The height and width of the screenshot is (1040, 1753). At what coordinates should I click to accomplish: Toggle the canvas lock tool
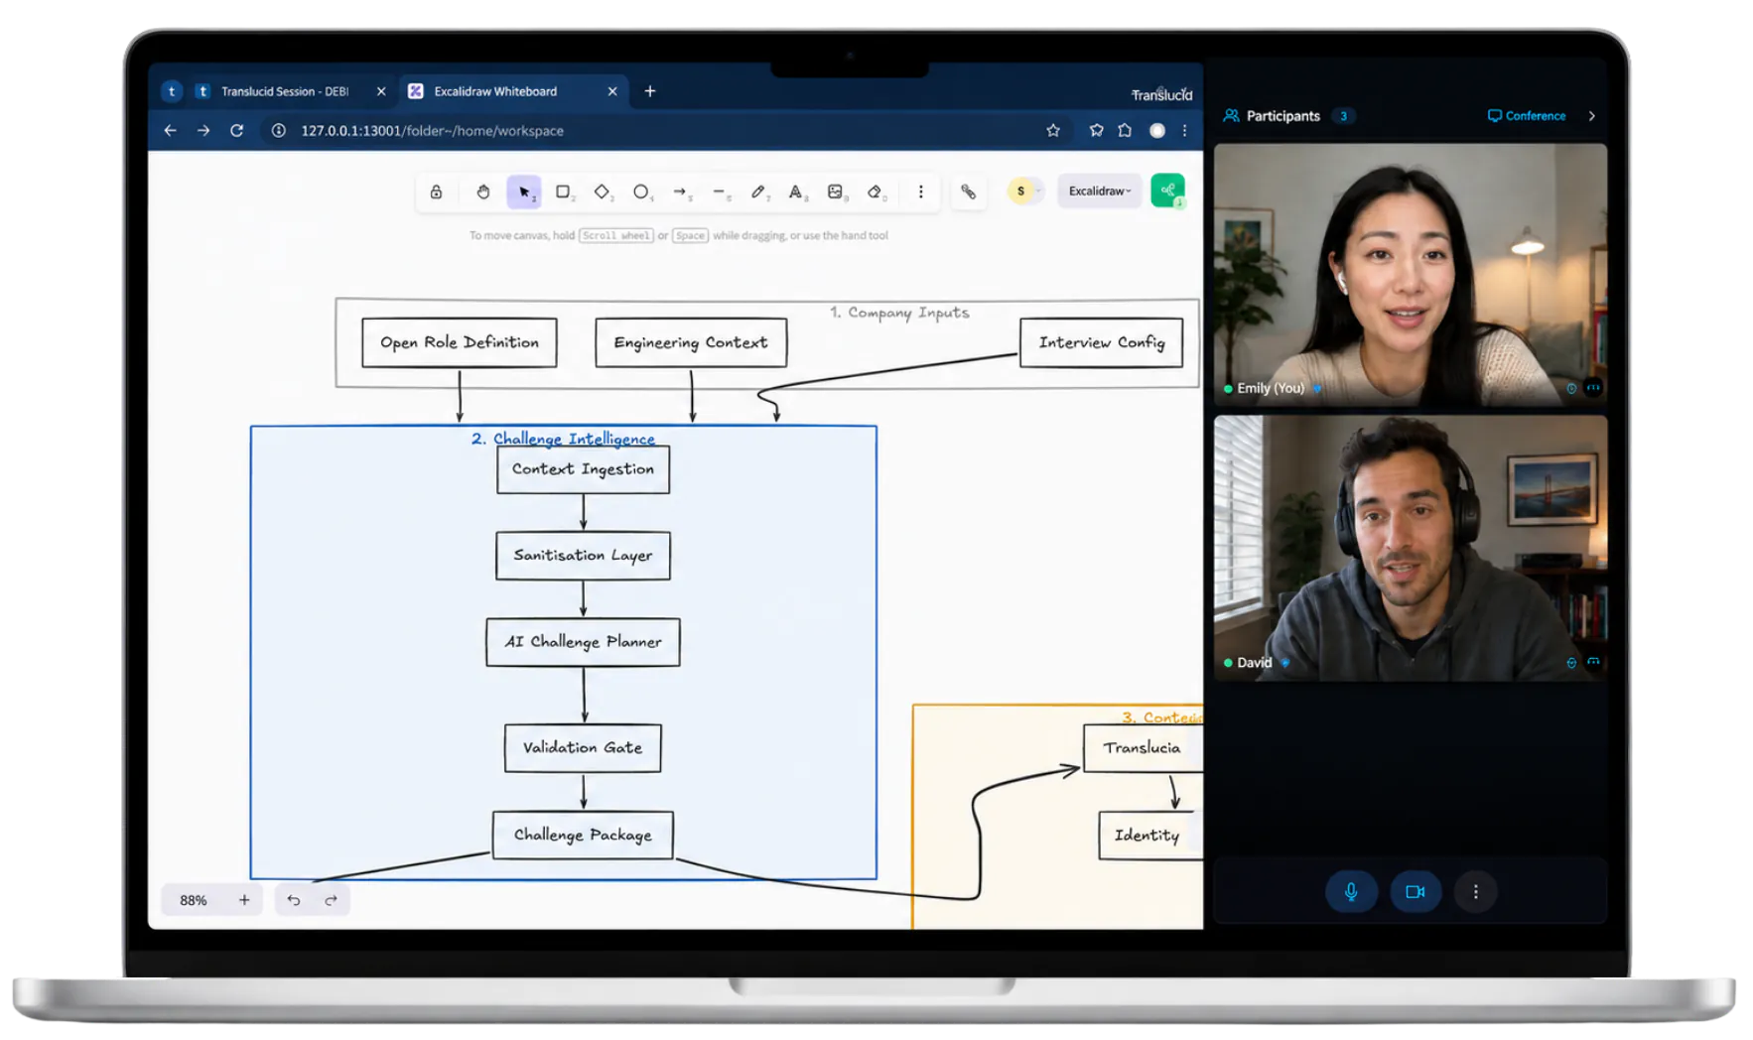point(436,192)
